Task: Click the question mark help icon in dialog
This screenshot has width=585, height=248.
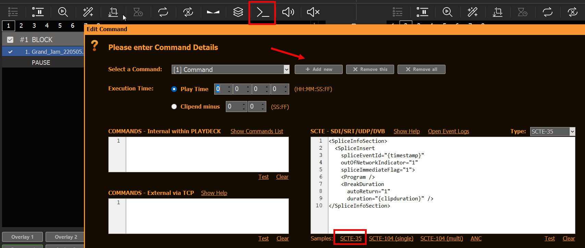Action: tap(94, 46)
